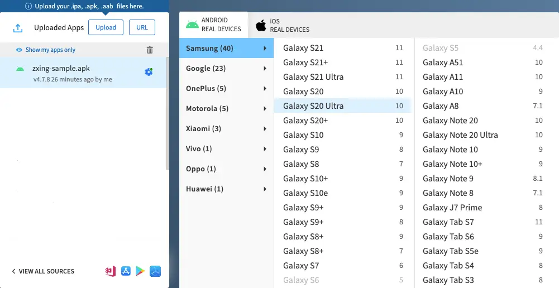This screenshot has width=559, height=288.
Task: Click the TestFlight source icon
Action: [155, 271]
